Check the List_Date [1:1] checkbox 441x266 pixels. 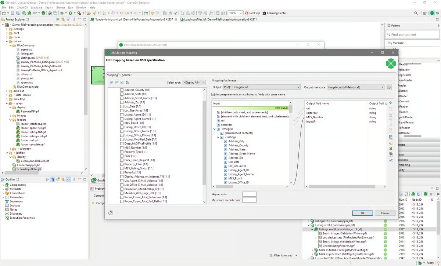[122, 106]
